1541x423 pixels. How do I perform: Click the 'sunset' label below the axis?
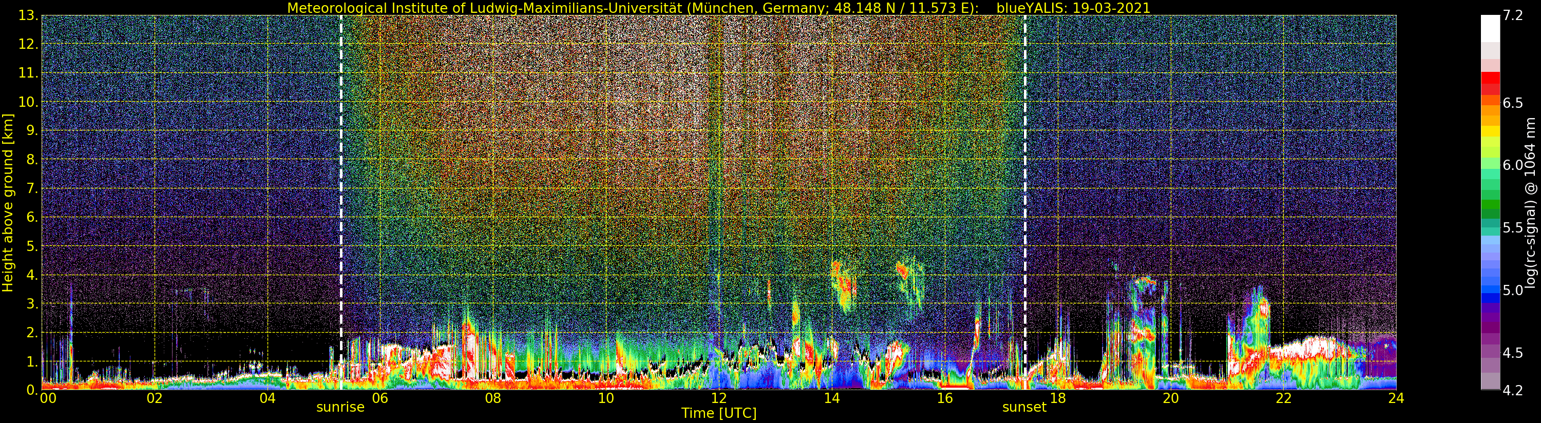[1024, 408]
